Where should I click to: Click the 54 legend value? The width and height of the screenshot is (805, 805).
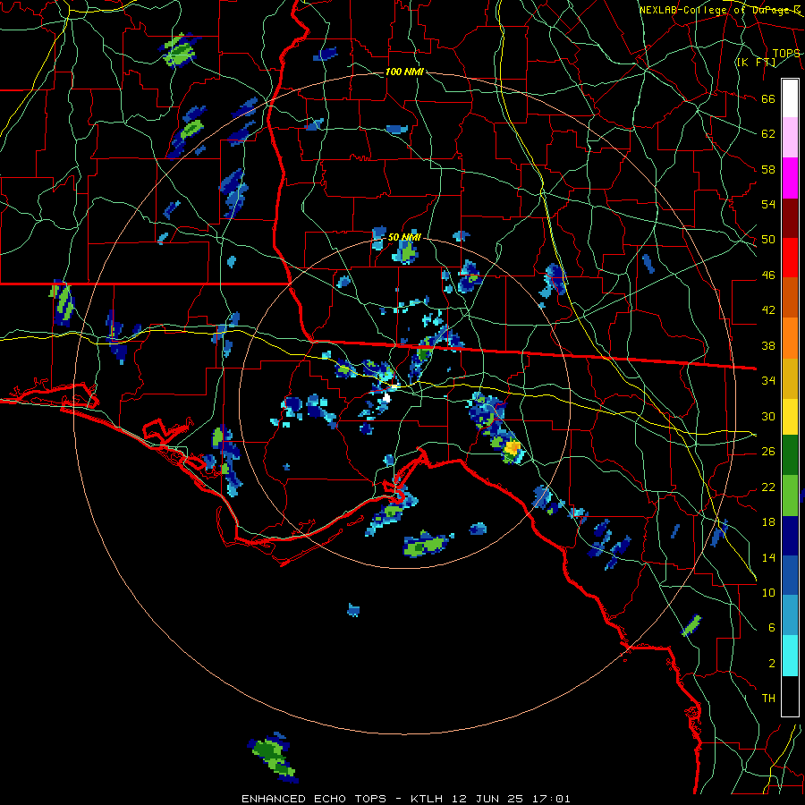pos(768,204)
